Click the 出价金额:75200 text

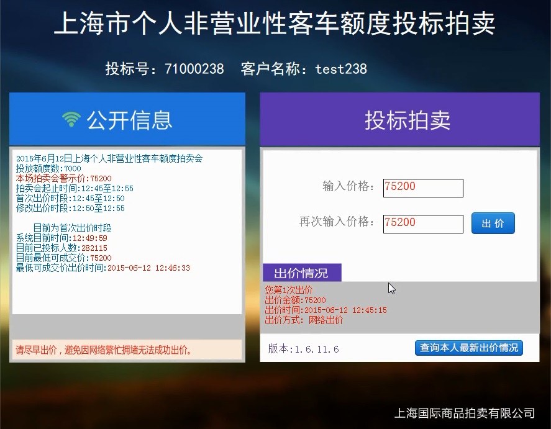pyautogui.click(x=295, y=300)
